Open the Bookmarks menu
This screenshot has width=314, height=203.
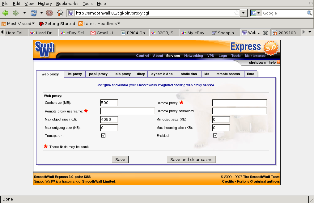pyautogui.click(x=65, y=3)
